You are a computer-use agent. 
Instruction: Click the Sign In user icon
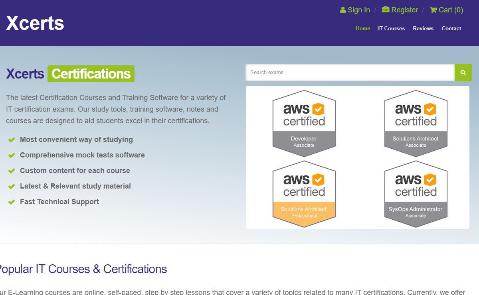click(343, 10)
